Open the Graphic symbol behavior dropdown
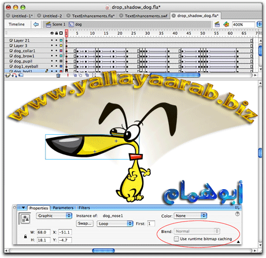The width and height of the screenshot is (266, 258). (54, 216)
